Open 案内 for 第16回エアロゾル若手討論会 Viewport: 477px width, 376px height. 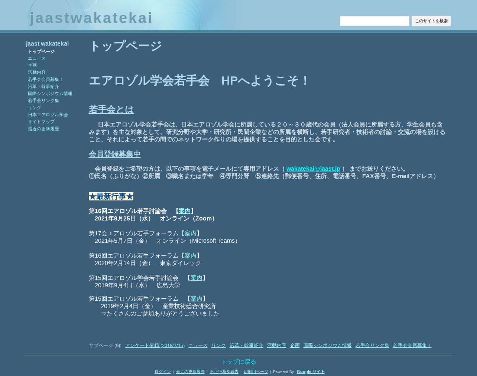[185, 211]
